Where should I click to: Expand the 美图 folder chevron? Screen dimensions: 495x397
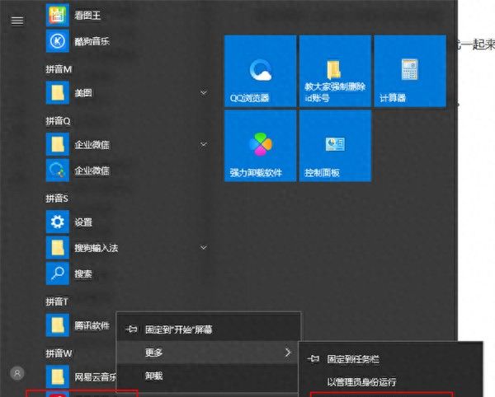click(204, 92)
